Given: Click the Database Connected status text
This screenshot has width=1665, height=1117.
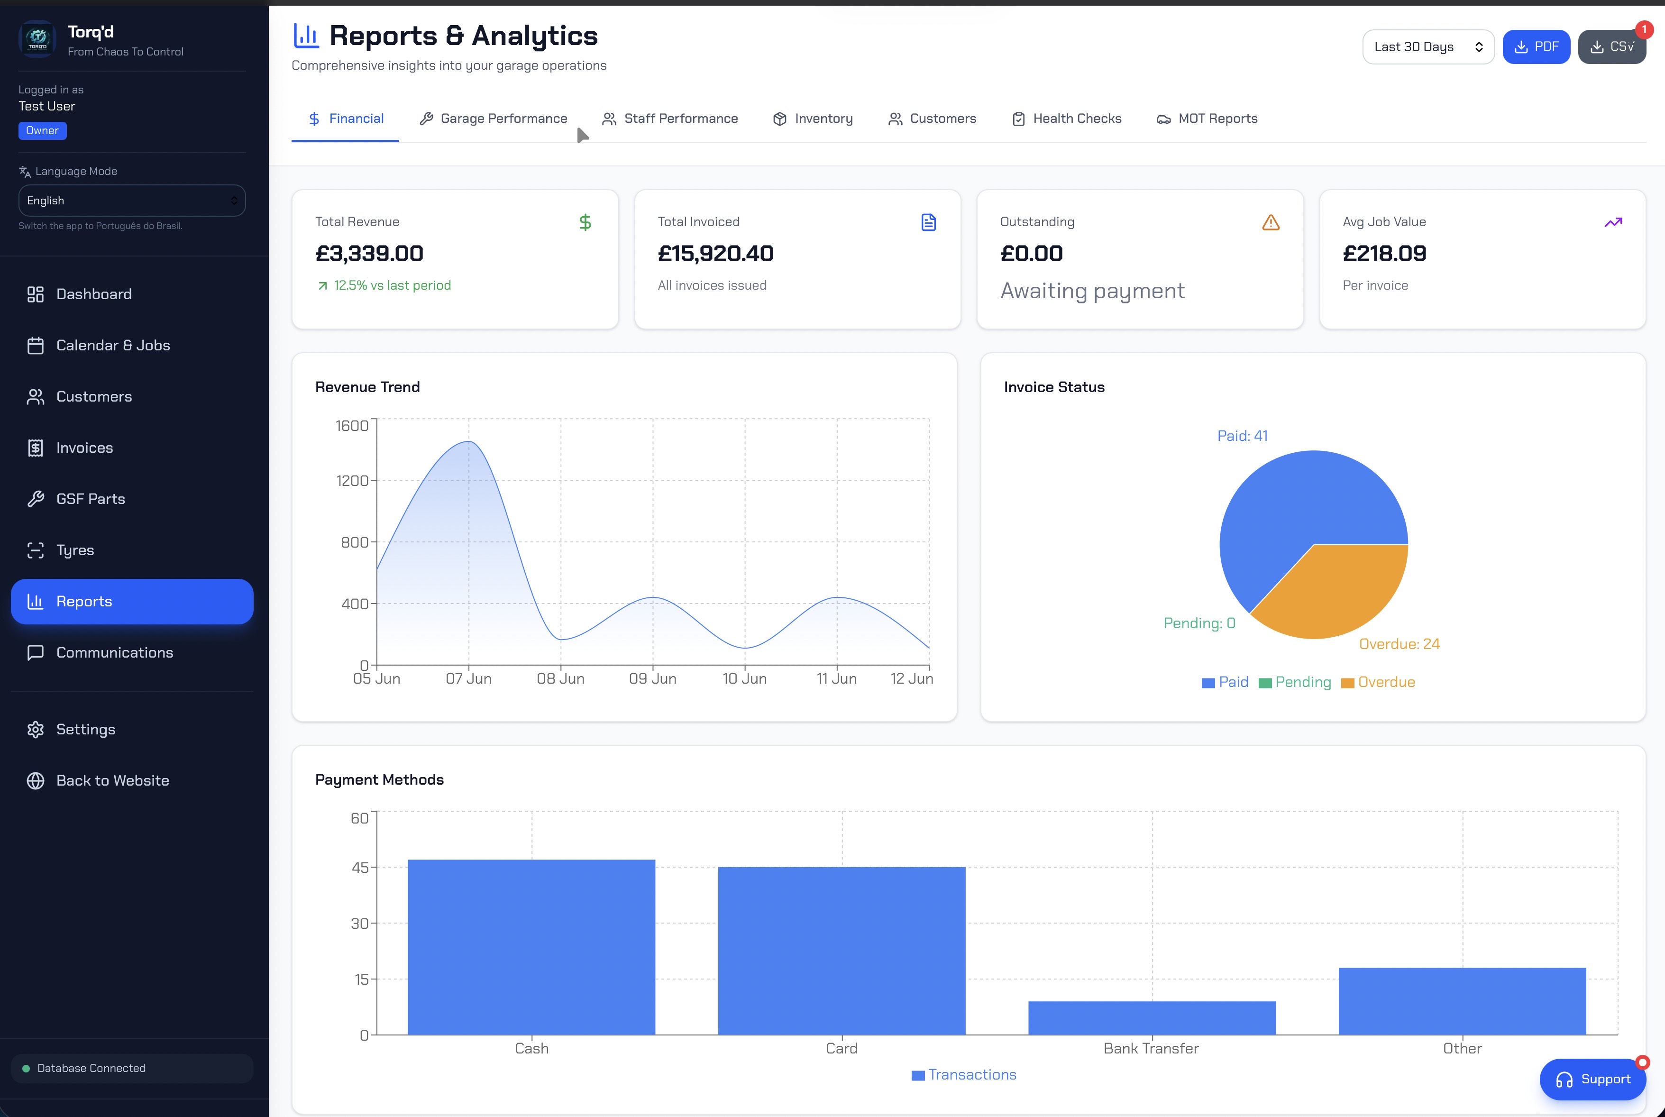Looking at the screenshot, I should [91, 1068].
